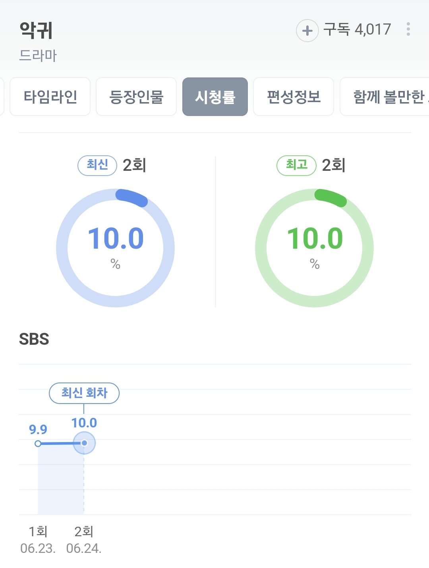Click the 최신 회차 tooltip bubble
Image resolution: width=429 pixels, height=568 pixels.
click(84, 393)
